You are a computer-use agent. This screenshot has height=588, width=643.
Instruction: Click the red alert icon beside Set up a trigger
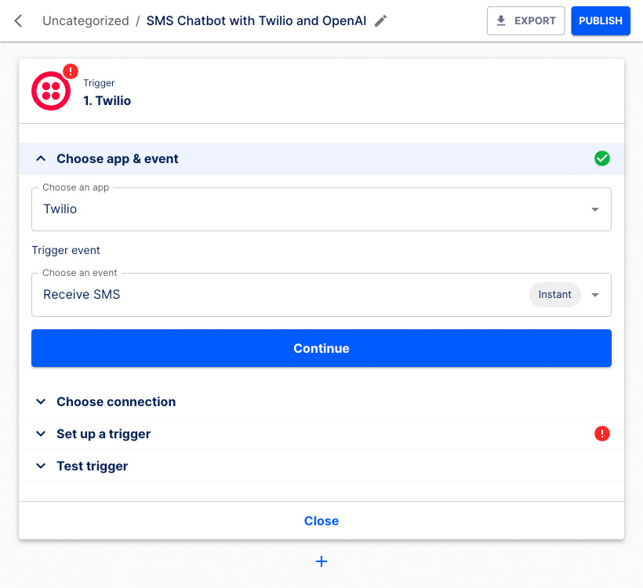(x=602, y=434)
